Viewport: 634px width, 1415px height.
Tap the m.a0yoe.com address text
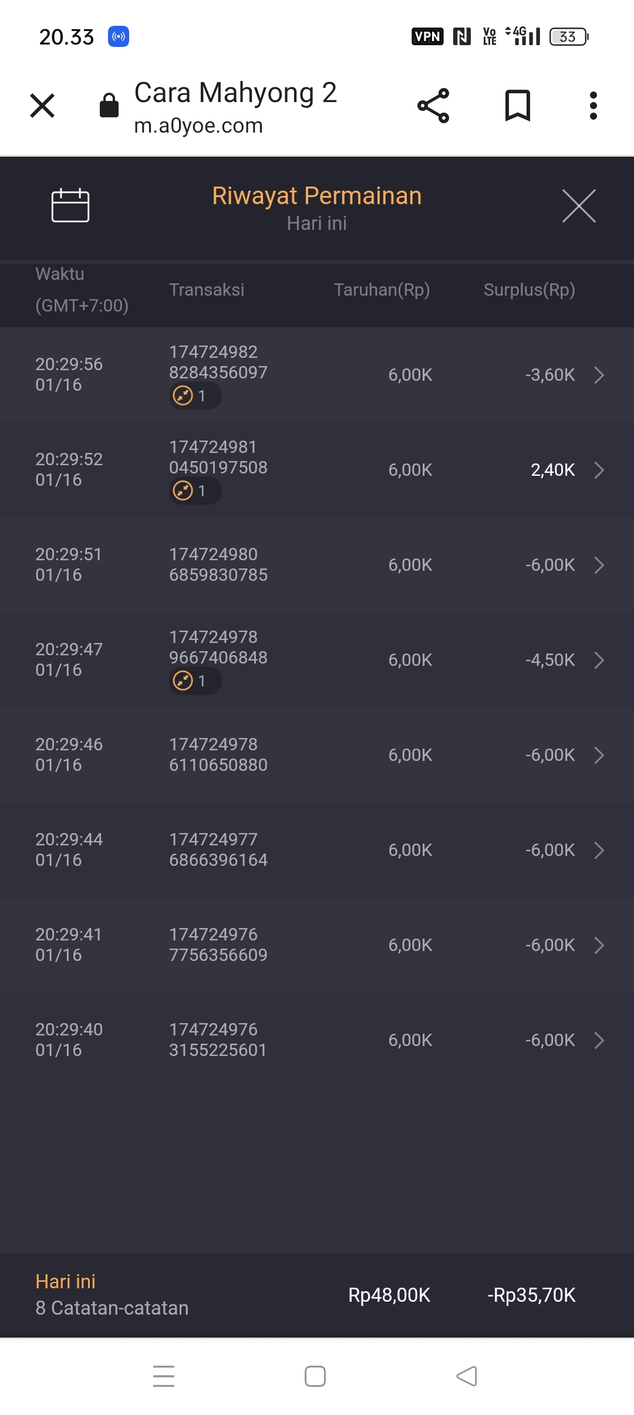click(198, 126)
